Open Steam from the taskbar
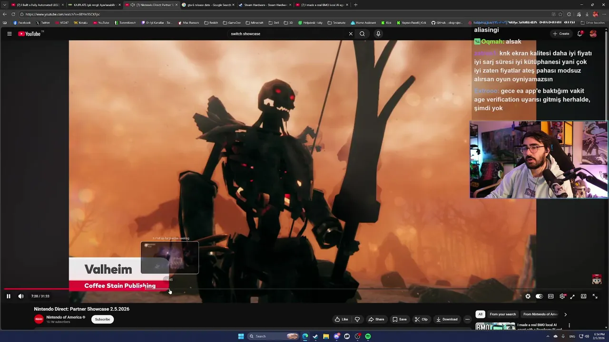Screen dimensions: 609x342 tap(315, 336)
